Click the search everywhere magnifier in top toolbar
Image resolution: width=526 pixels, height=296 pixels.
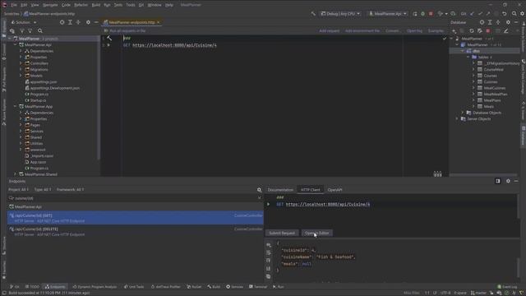(514, 14)
